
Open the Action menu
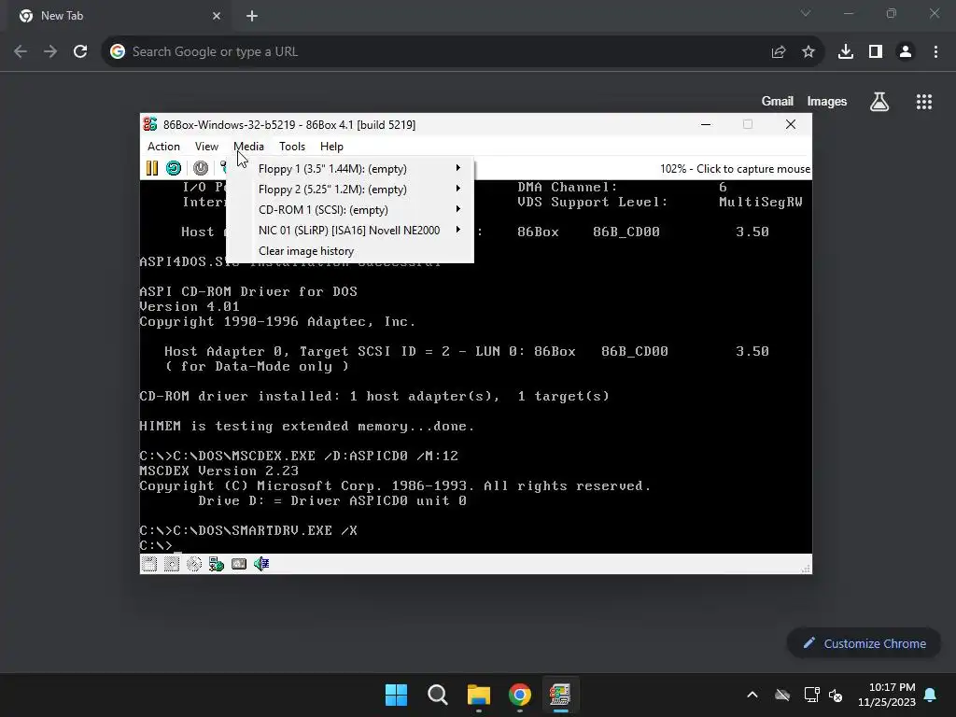[163, 147]
